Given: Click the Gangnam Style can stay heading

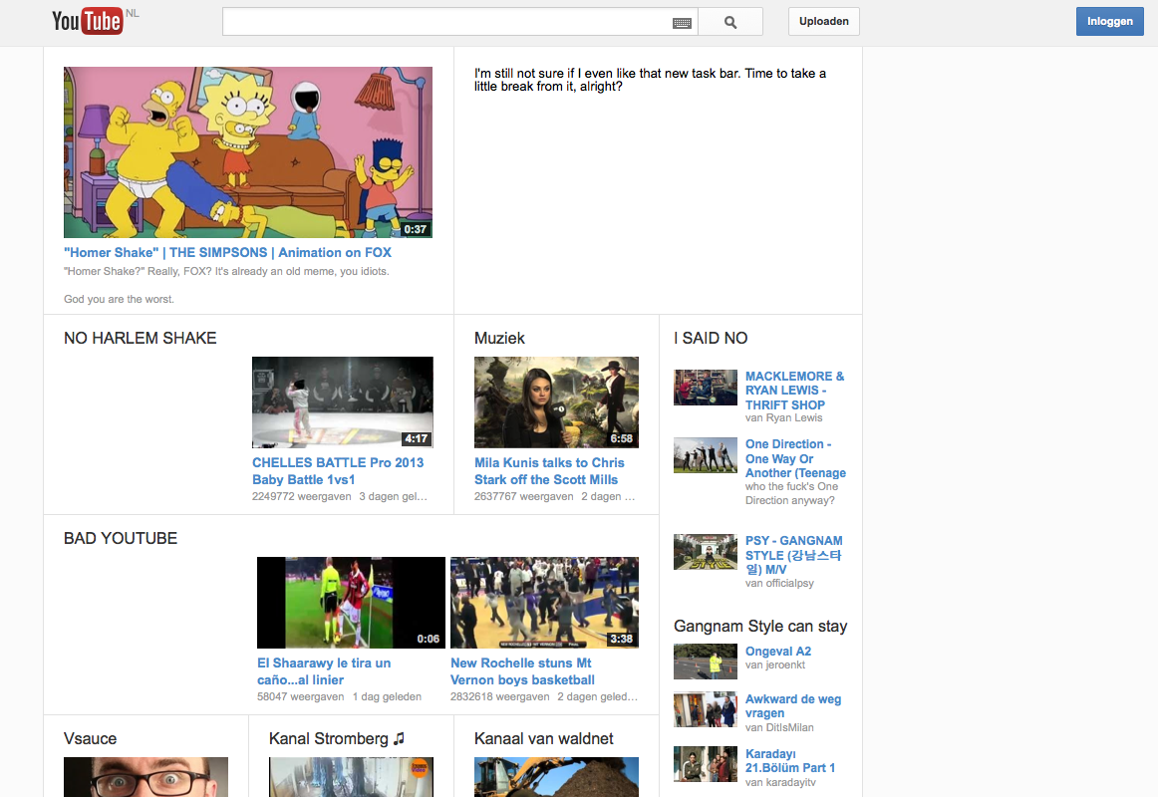Looking at the screenshot, I should point(760,627).
